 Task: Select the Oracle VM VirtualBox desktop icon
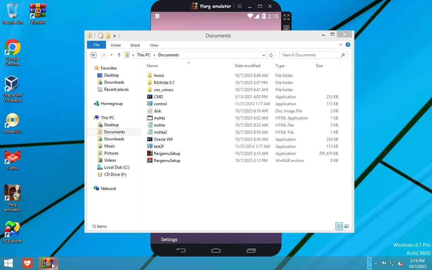(x=12, y=88)
